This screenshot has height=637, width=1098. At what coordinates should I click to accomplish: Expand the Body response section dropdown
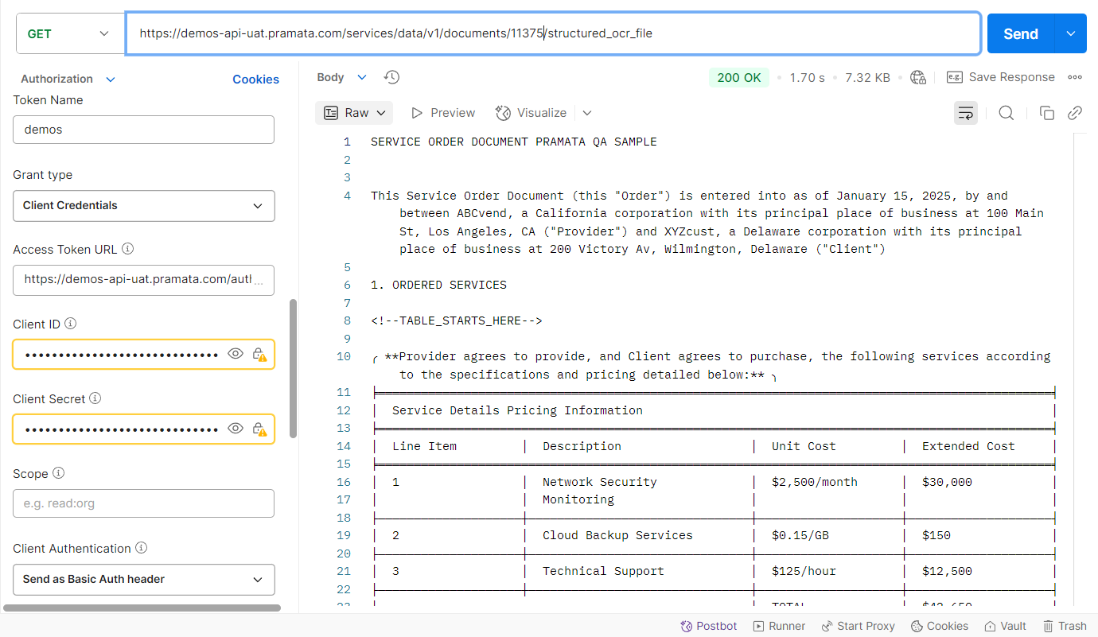[x=362, y=77]
